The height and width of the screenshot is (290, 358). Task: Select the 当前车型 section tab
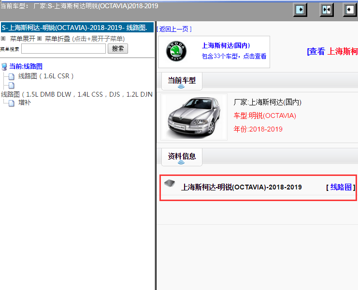182,81
